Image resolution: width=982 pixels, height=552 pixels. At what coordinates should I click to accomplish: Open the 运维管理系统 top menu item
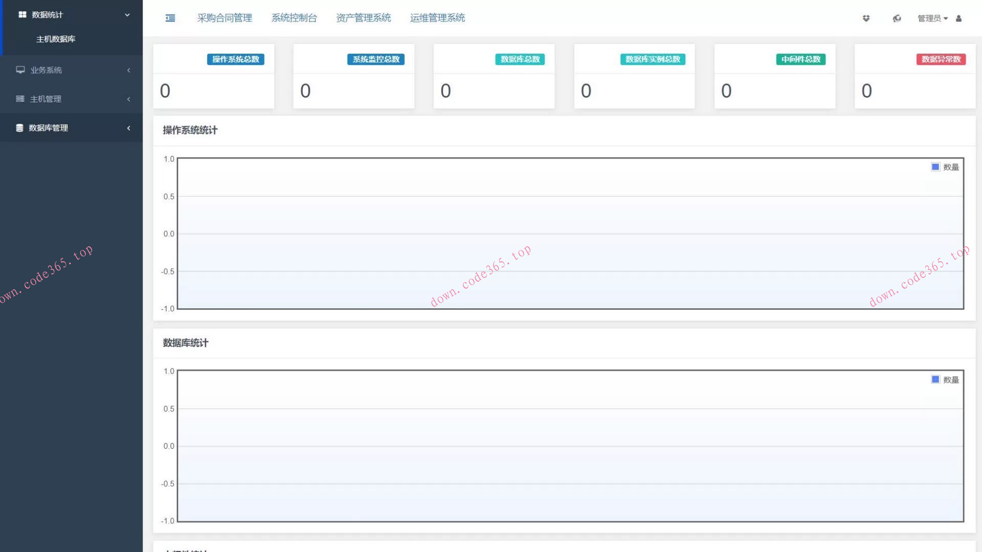click(437, 18)
